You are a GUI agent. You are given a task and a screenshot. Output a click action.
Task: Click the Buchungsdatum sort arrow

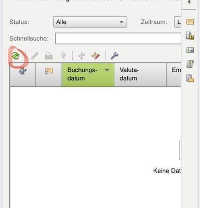click(x=107, y=70)
